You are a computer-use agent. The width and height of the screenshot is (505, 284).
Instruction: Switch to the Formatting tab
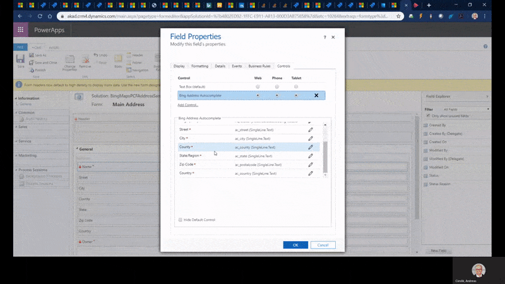point(199,66)
